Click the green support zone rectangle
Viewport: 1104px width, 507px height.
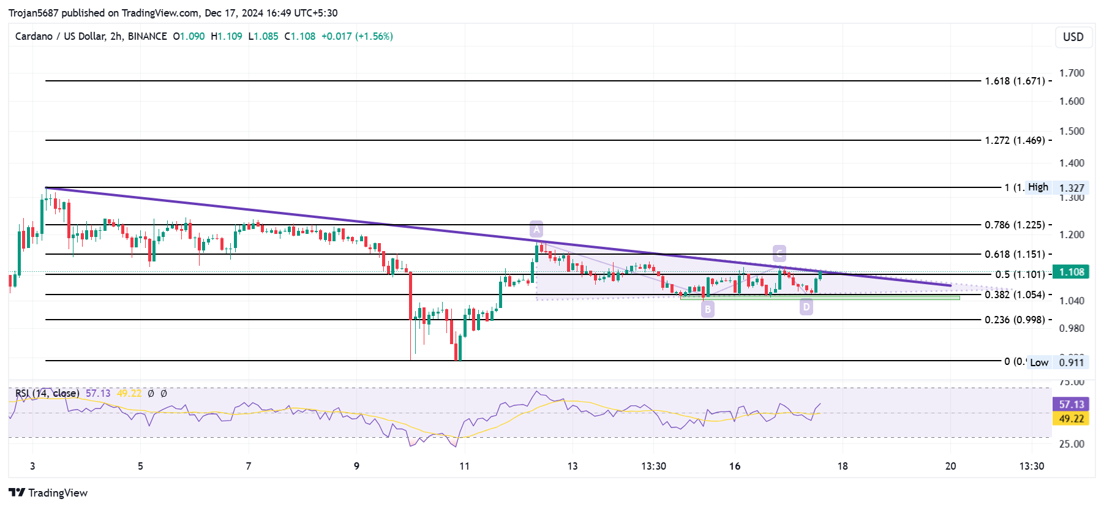[x=819, y=298]
